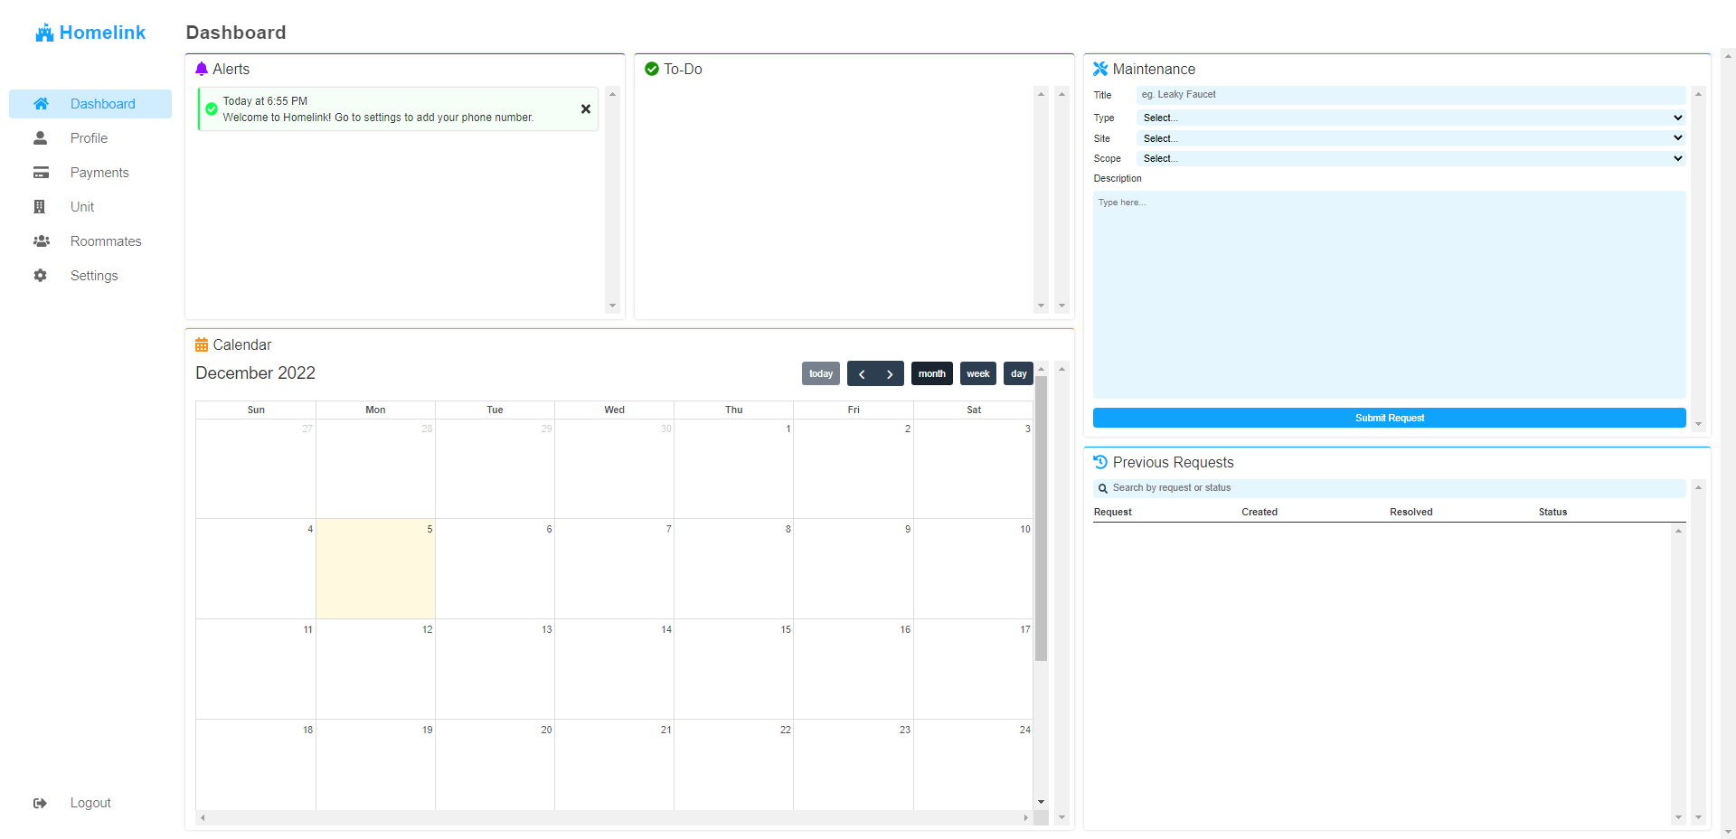
Task: Open the Site select dropdown
Action: [1410, 138]
